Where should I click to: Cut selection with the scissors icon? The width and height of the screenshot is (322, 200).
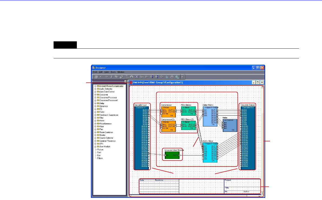[111, 77]
